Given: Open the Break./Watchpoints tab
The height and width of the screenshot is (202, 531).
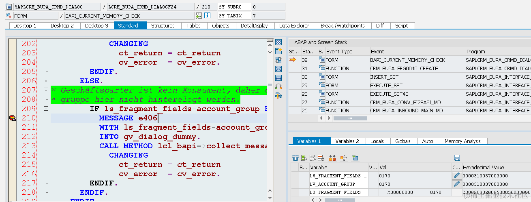Looking at the screenshot, I should pos(343,25).
